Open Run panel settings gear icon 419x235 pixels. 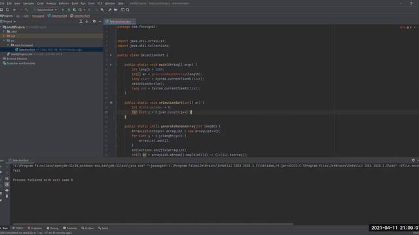(413, 160)
